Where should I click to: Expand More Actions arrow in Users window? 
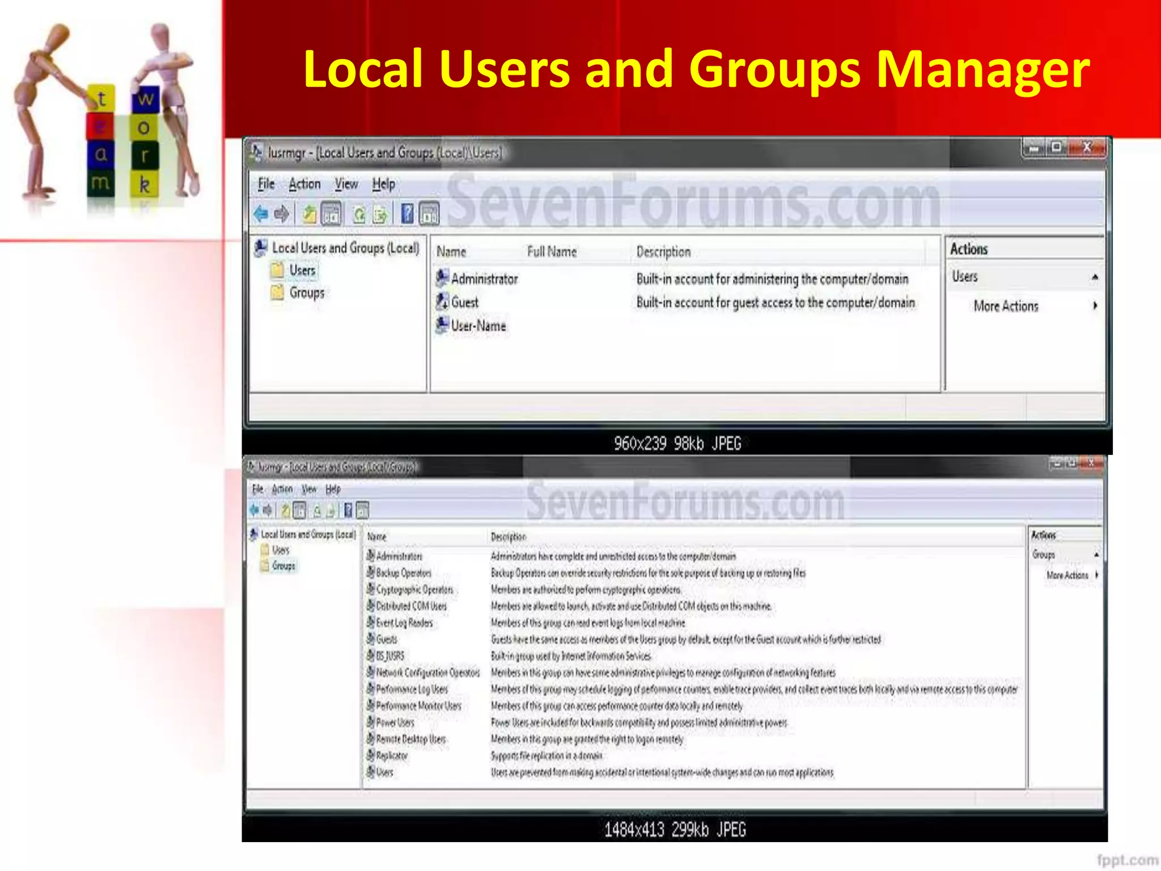(1095, 306)
